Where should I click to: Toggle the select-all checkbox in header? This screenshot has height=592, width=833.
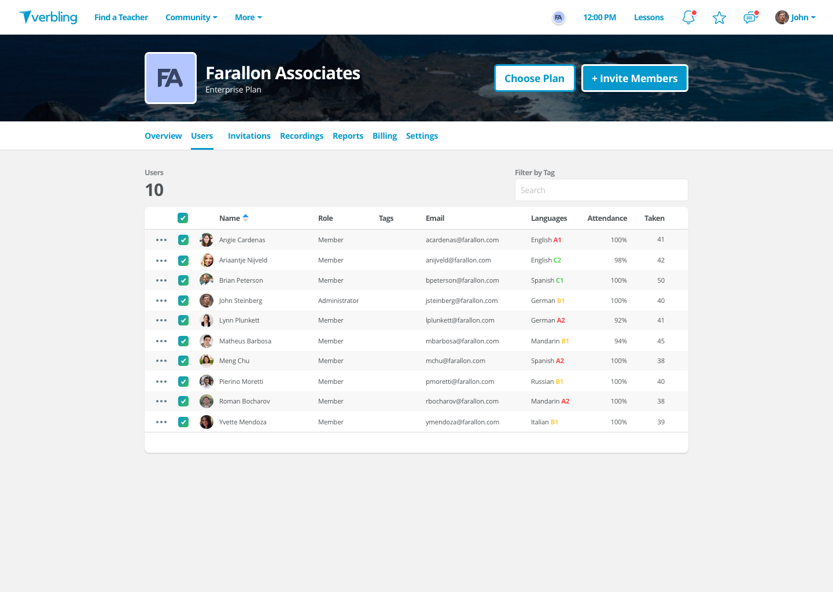tap(183, 218)
